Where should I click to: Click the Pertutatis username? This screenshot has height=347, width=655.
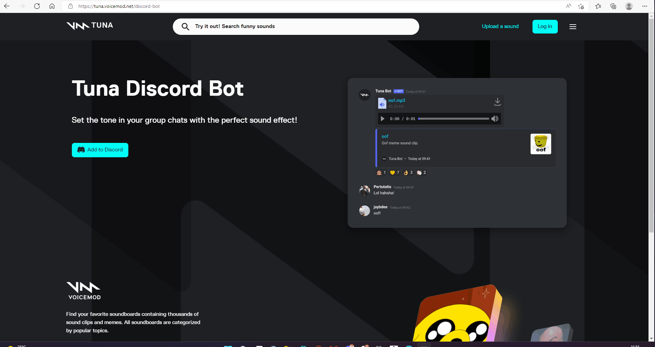tap(382, 187)
